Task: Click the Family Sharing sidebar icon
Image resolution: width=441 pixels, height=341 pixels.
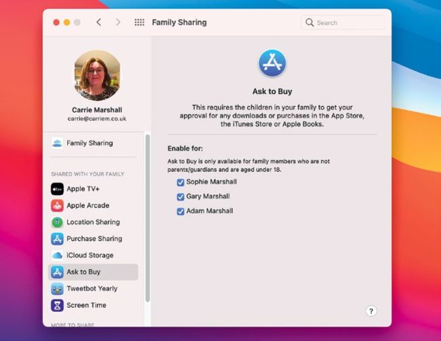Action: tap(57, 143)
